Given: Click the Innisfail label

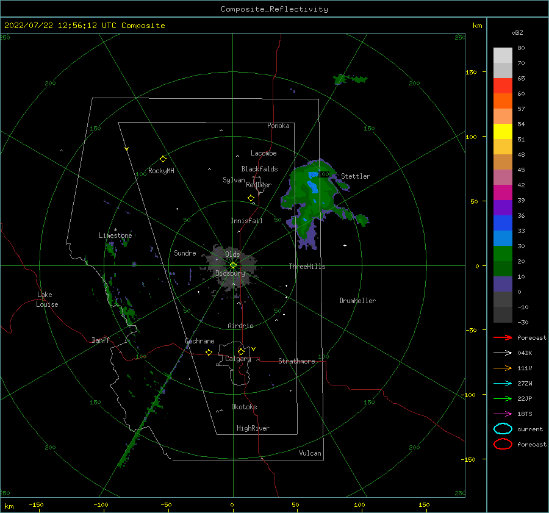Looking at the screenshot, I should pos(246,221).
